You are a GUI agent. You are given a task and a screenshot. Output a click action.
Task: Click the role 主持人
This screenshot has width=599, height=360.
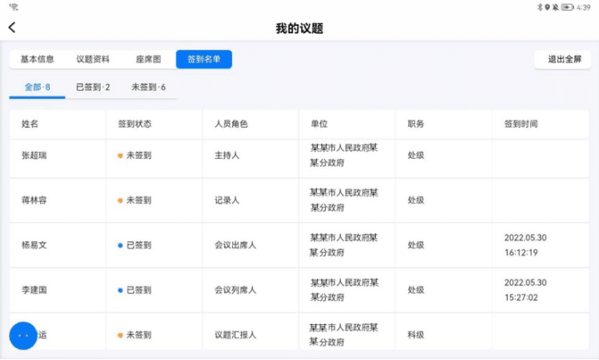(227, 155)
